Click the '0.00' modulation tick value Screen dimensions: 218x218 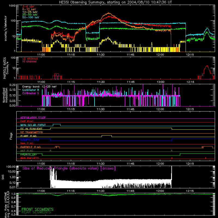[x=13, y=105]
